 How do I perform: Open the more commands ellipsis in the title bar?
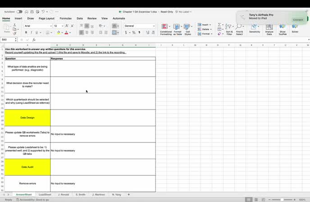coord(57,12)
